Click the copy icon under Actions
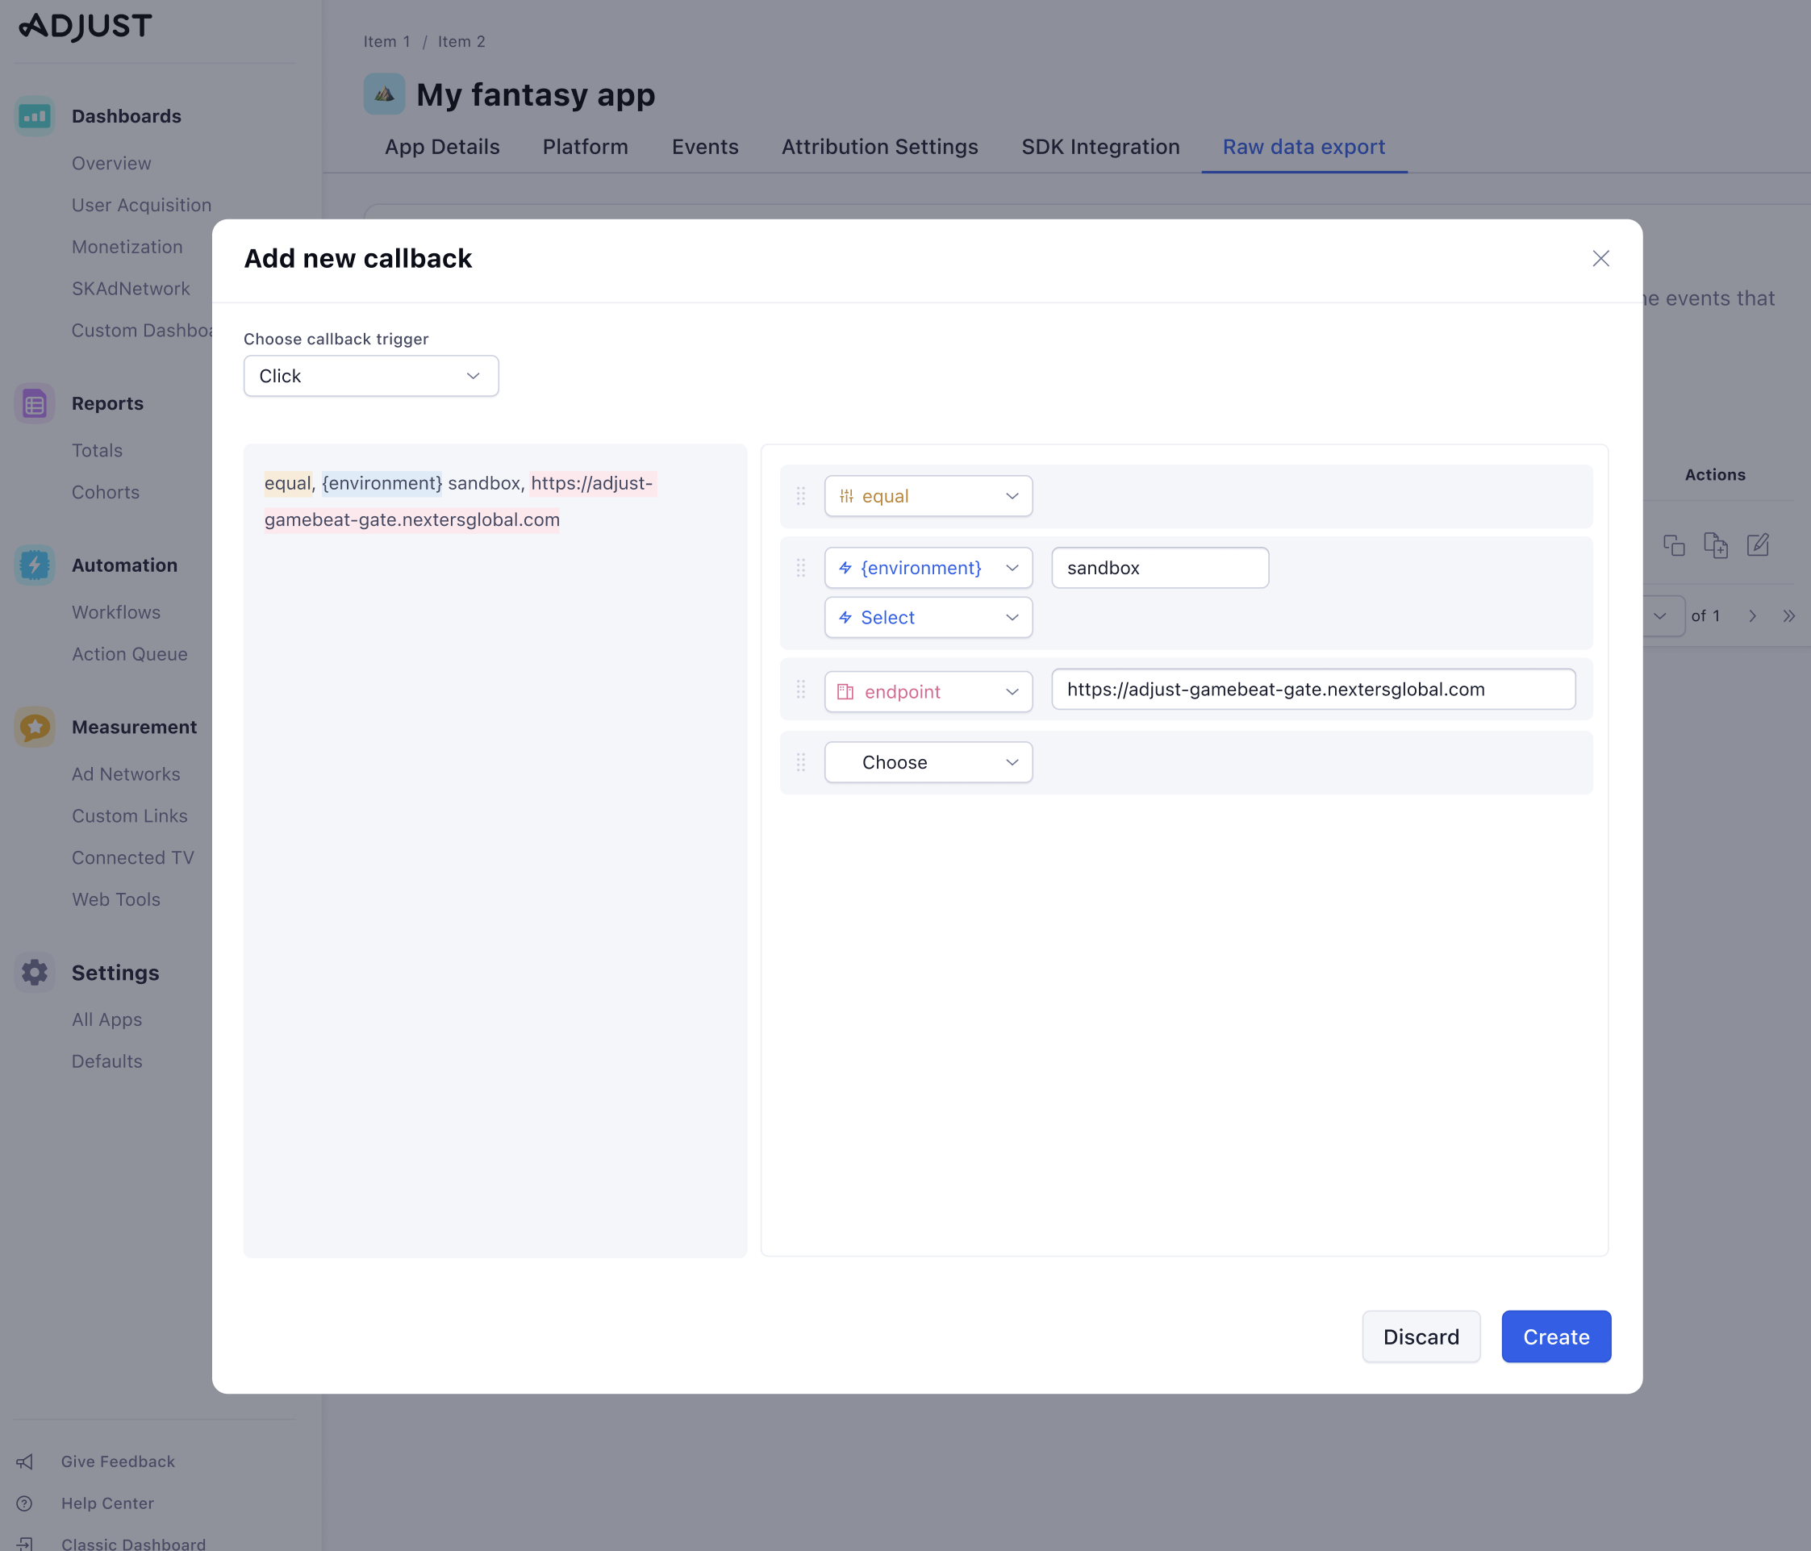 [x=1676, y=545]
